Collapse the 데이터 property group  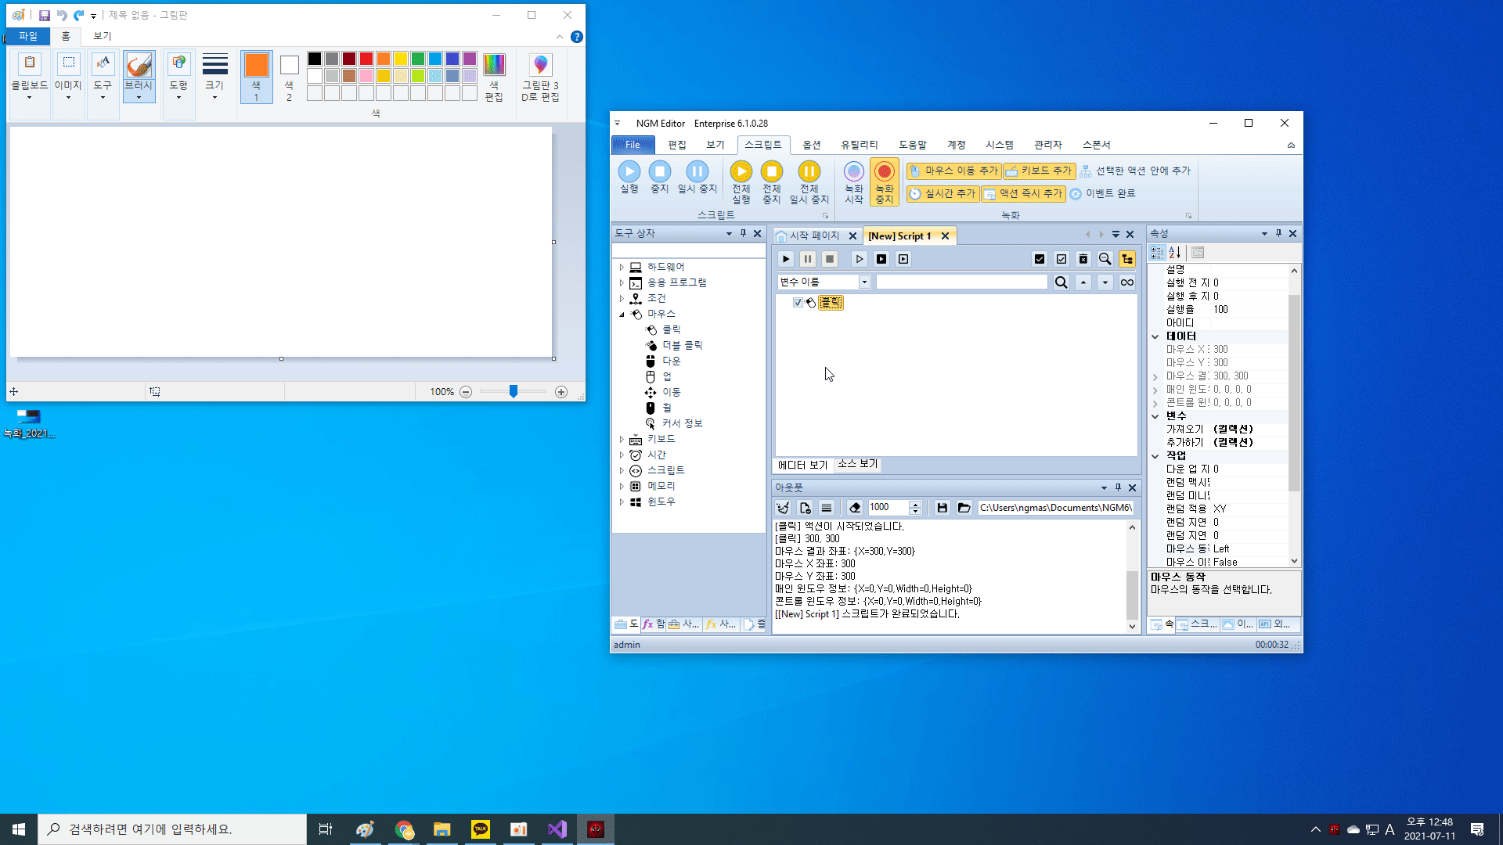[x=1155, y=336]
